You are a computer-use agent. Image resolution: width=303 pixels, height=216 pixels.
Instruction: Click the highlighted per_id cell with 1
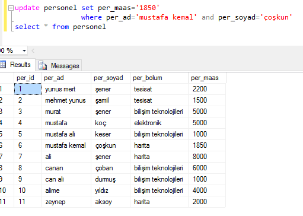coord(28,89)
